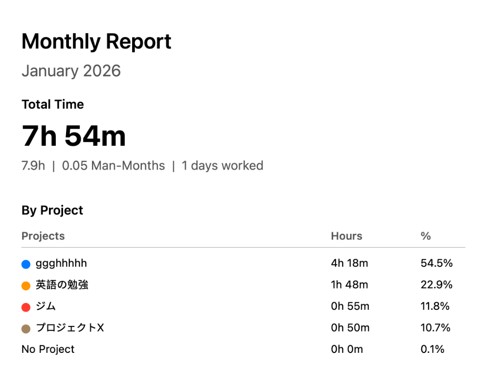Select the January 2026 period label

pos(71,71)
